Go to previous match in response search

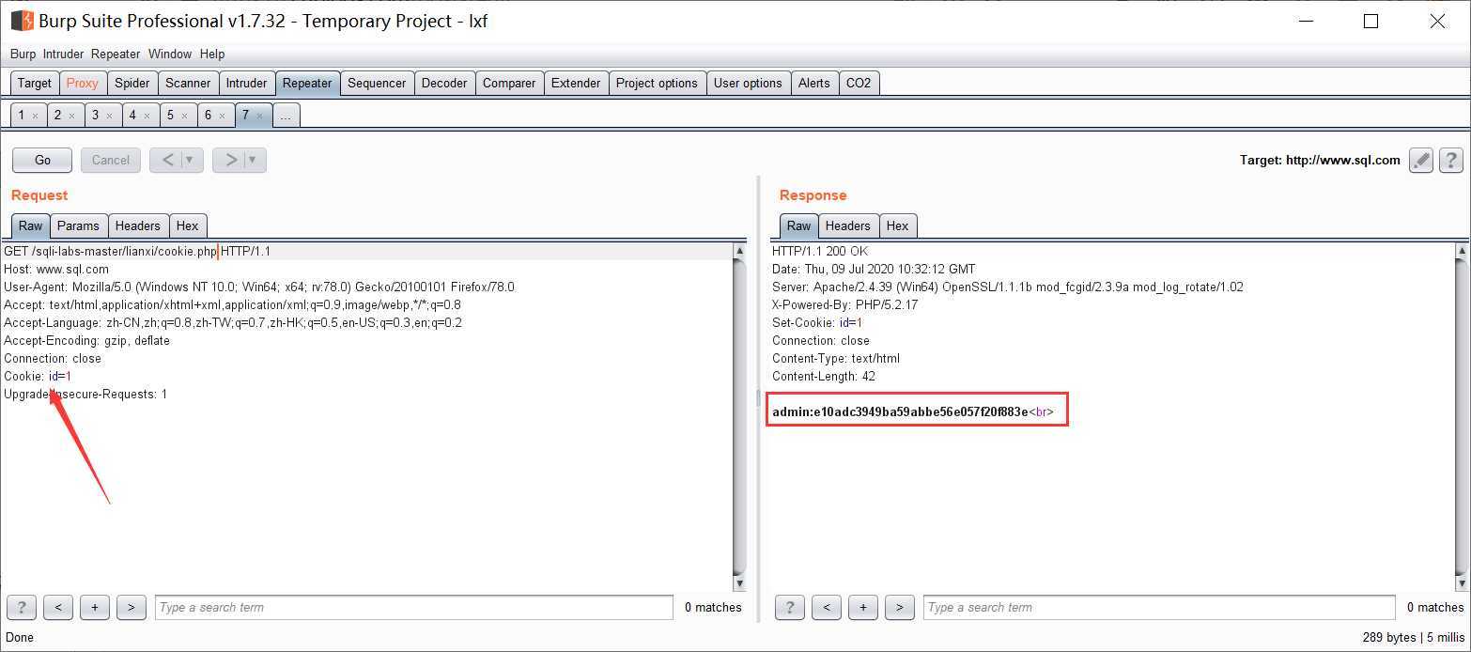(x=827, y=607)
